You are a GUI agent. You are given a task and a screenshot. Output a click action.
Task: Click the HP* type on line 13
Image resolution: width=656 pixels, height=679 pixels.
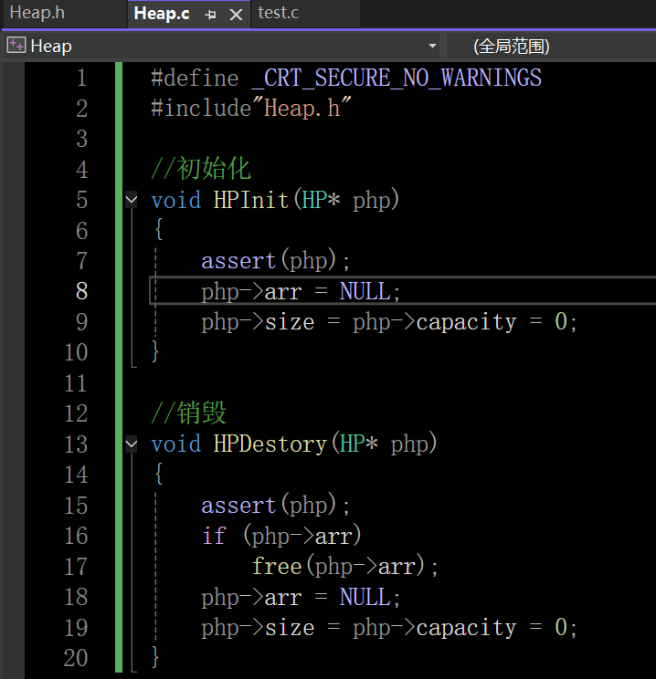pyautogui.click(x=358, y=444)
